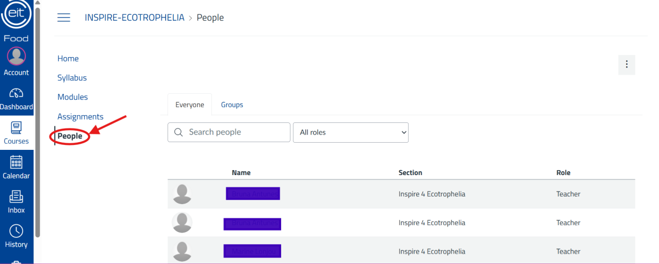659x264 pixels.
Task: Open the Syllabus course link
Action: [72, 78]
